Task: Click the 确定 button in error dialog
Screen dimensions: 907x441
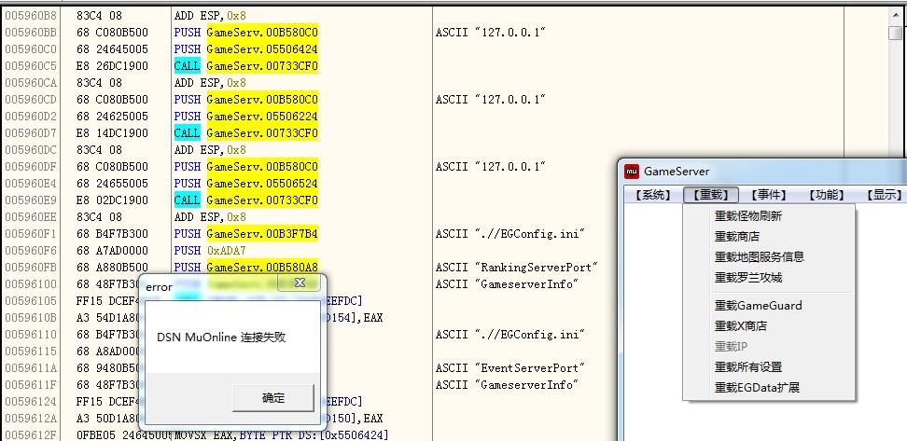Action: click(x=273, y=398)
